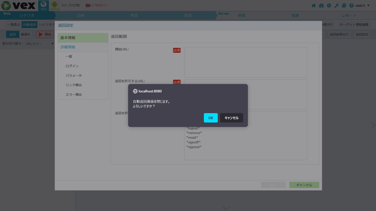The image size is (376, 211).
Task: Select the Web globe mode icon
Action: (44, 5)
